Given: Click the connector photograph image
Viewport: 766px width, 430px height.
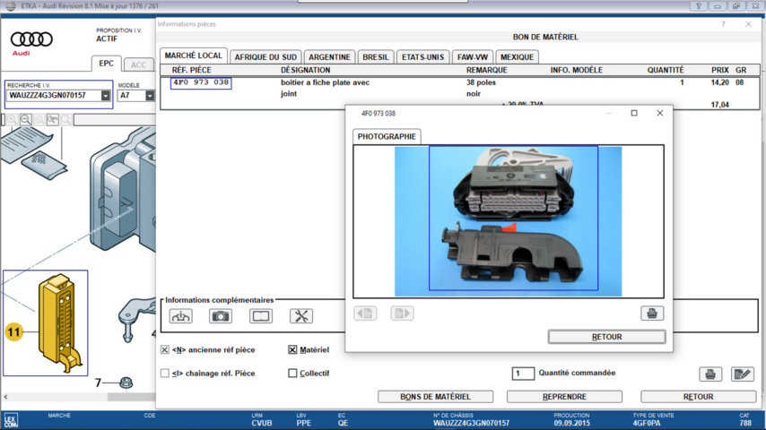Looking at the screenshot, I should pos(508,221).
